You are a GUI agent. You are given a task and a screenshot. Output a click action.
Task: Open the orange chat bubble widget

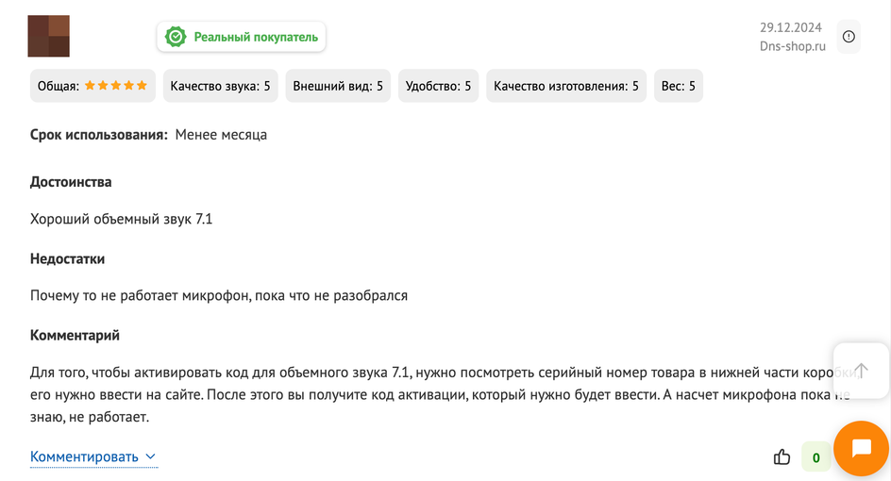(861, 448)
